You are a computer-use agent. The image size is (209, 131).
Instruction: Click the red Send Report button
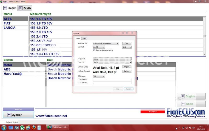153,111
